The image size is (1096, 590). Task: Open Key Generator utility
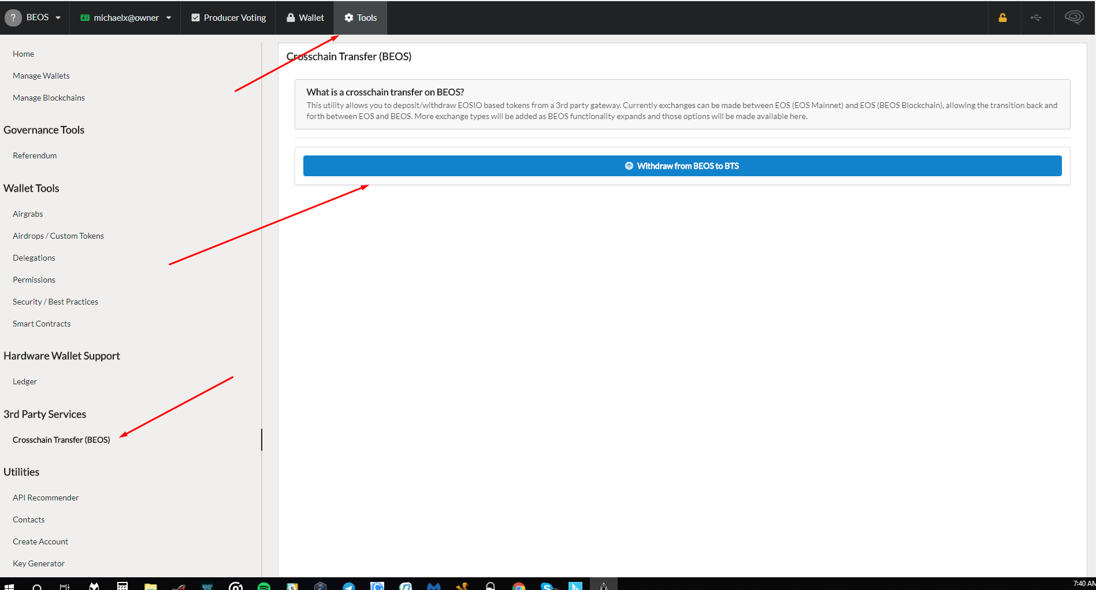pos(39,563)
